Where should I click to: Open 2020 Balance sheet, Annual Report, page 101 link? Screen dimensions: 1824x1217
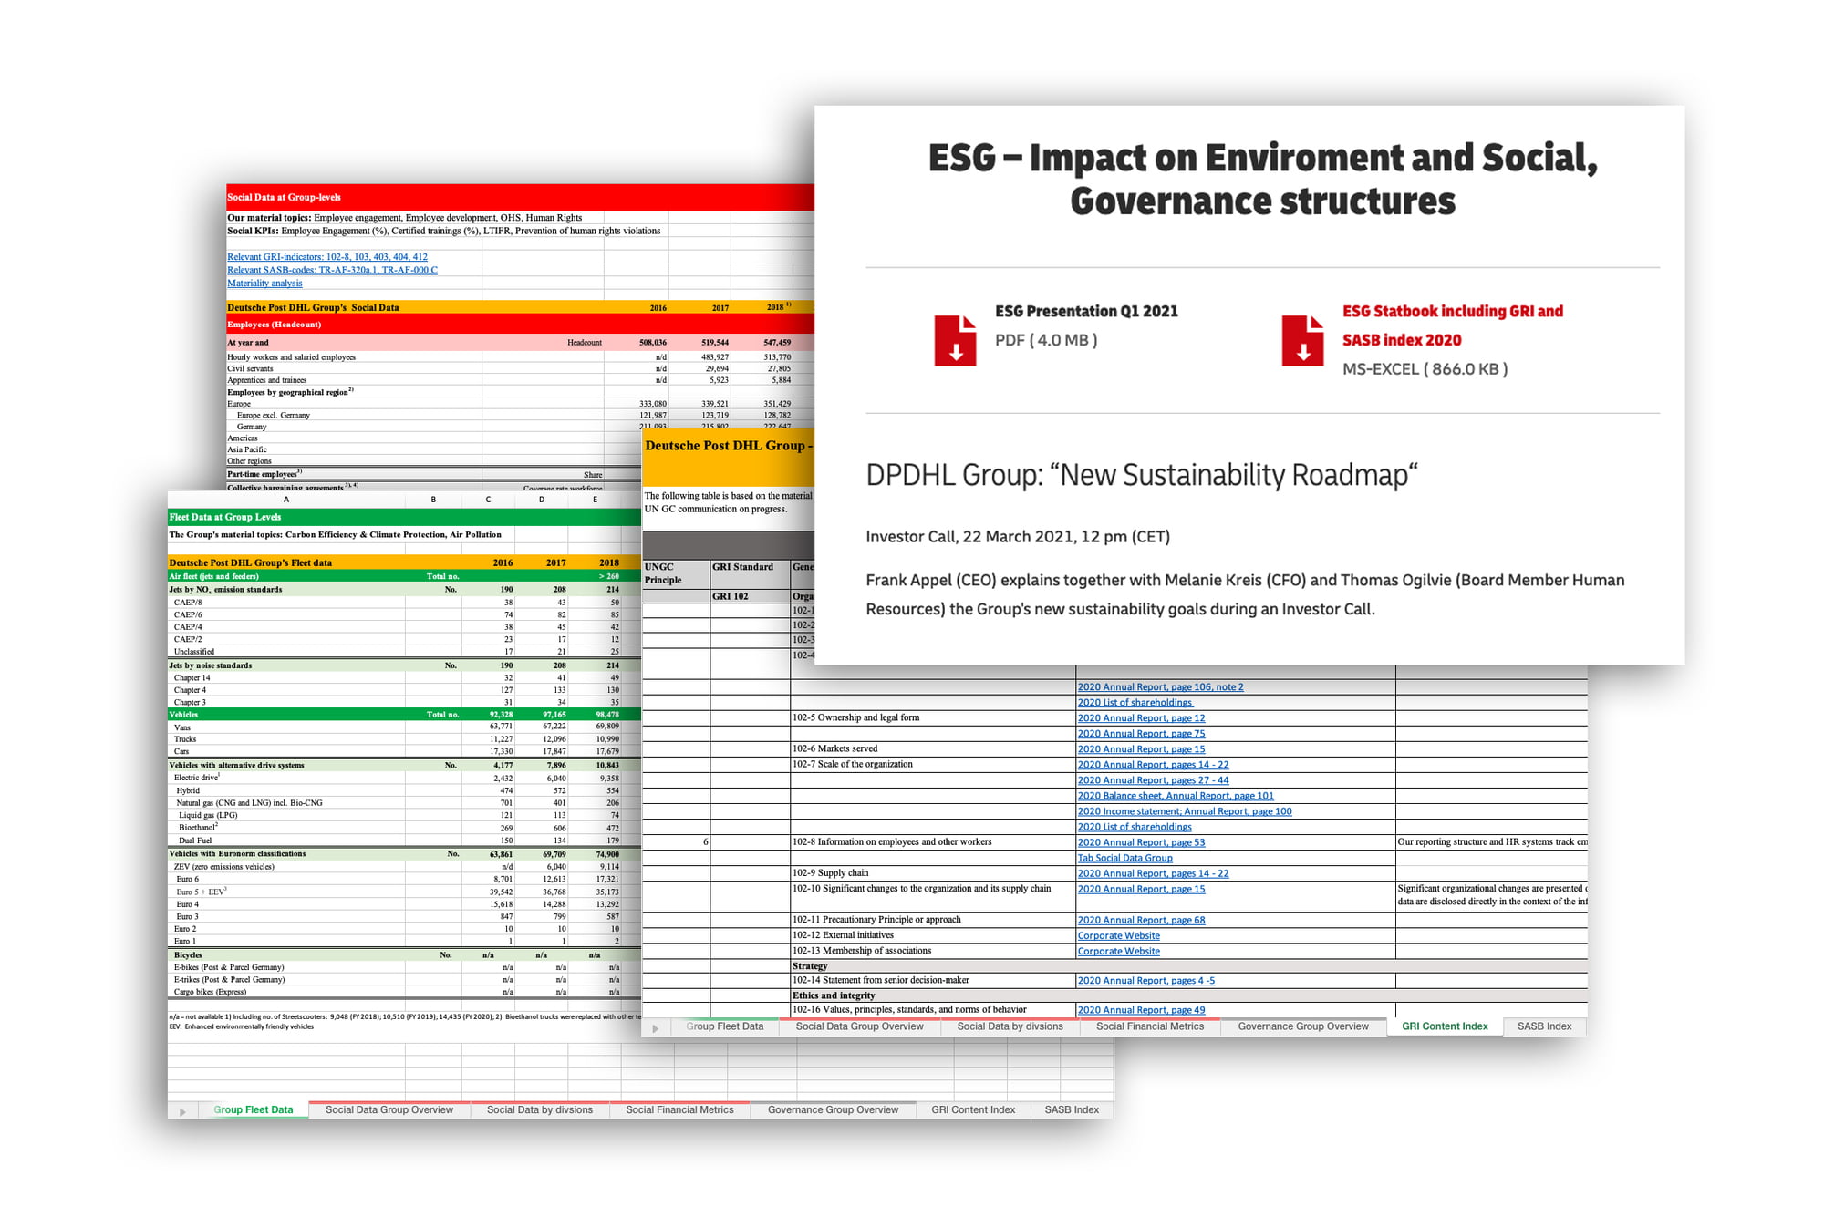[x=1176, y=796]
